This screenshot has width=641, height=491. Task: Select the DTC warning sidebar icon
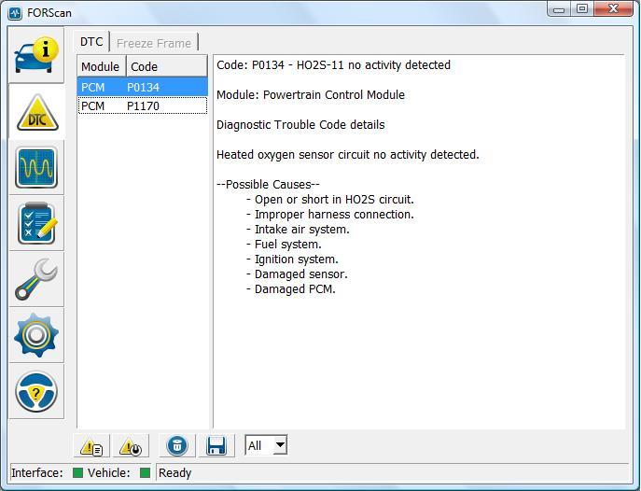(x=36, y=111)
